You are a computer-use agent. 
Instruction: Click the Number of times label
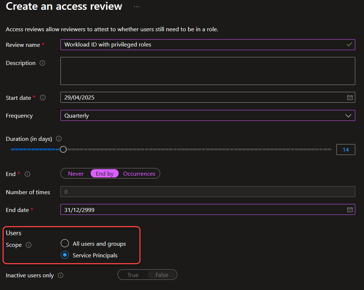(28, 192)
